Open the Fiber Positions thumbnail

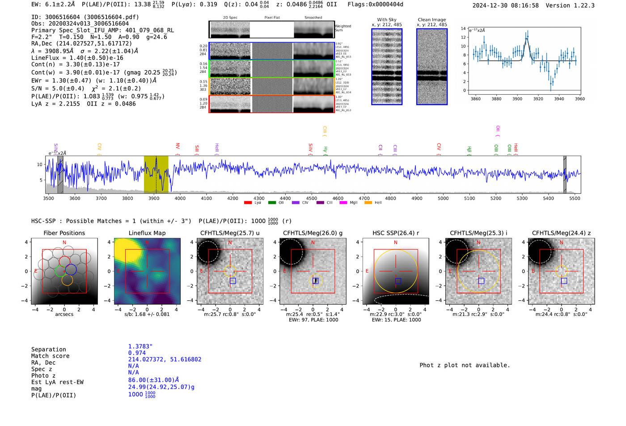point(64,271)
